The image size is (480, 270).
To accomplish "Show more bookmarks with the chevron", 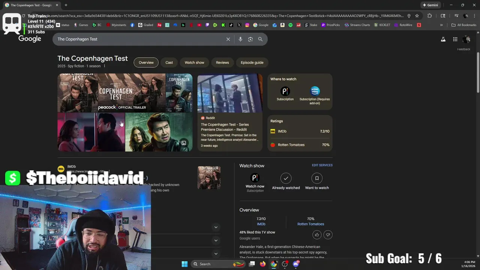I will (x=441, y=25).
